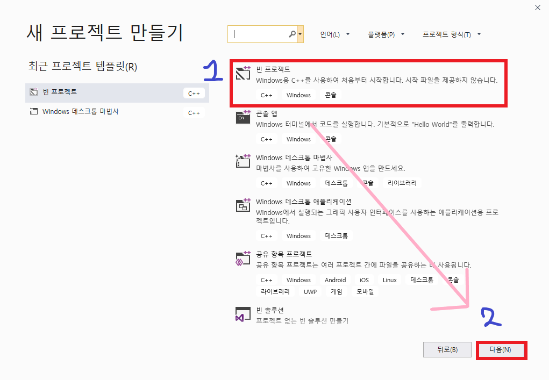Image resolution: width=549 pixels, height=380 pixels.
Task: Close the new project dialog
Action: point(538,8)
